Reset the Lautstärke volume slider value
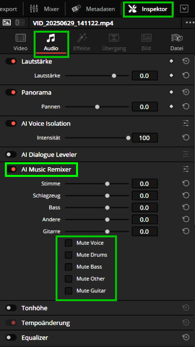 186,76
